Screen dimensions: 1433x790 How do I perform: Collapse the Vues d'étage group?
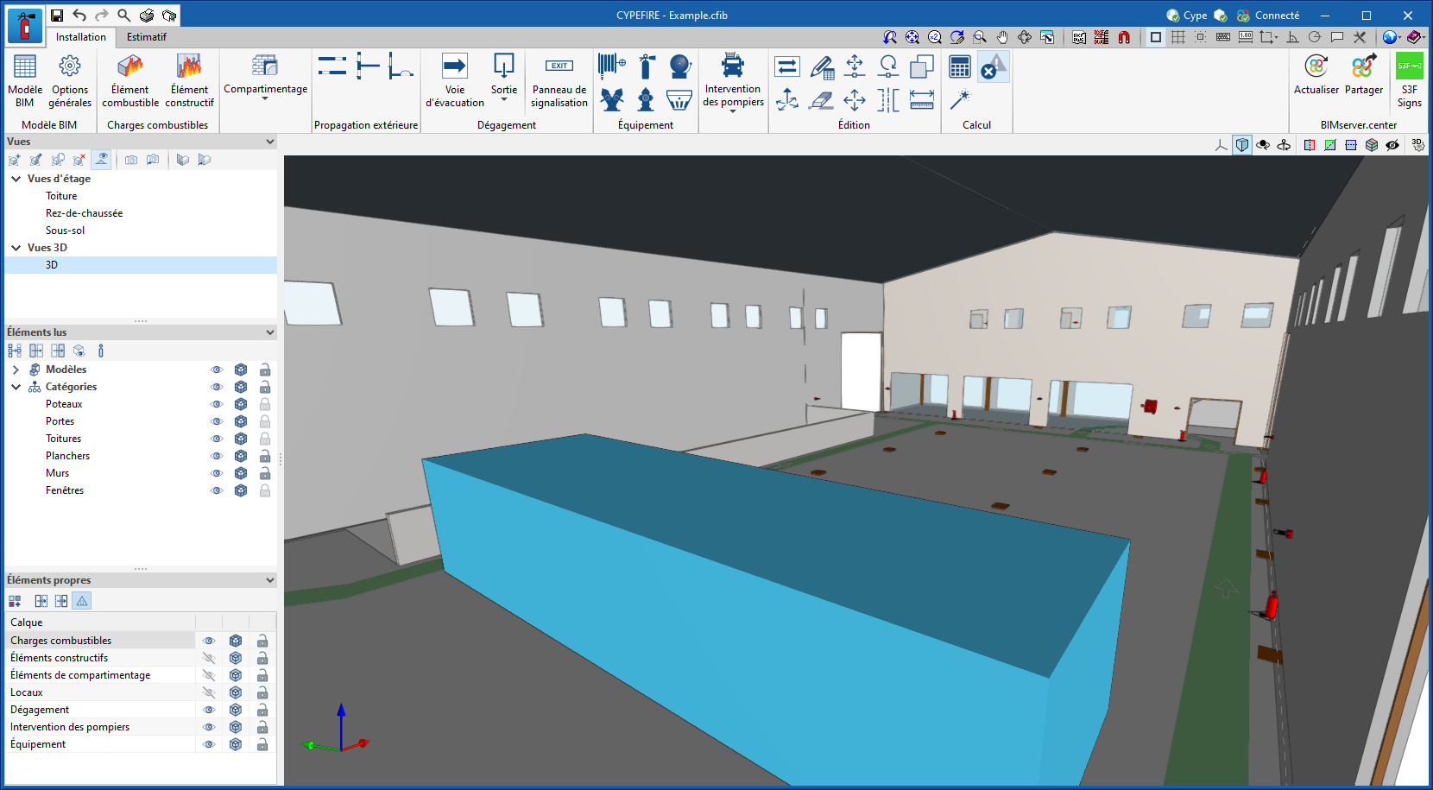pos(16,179)
